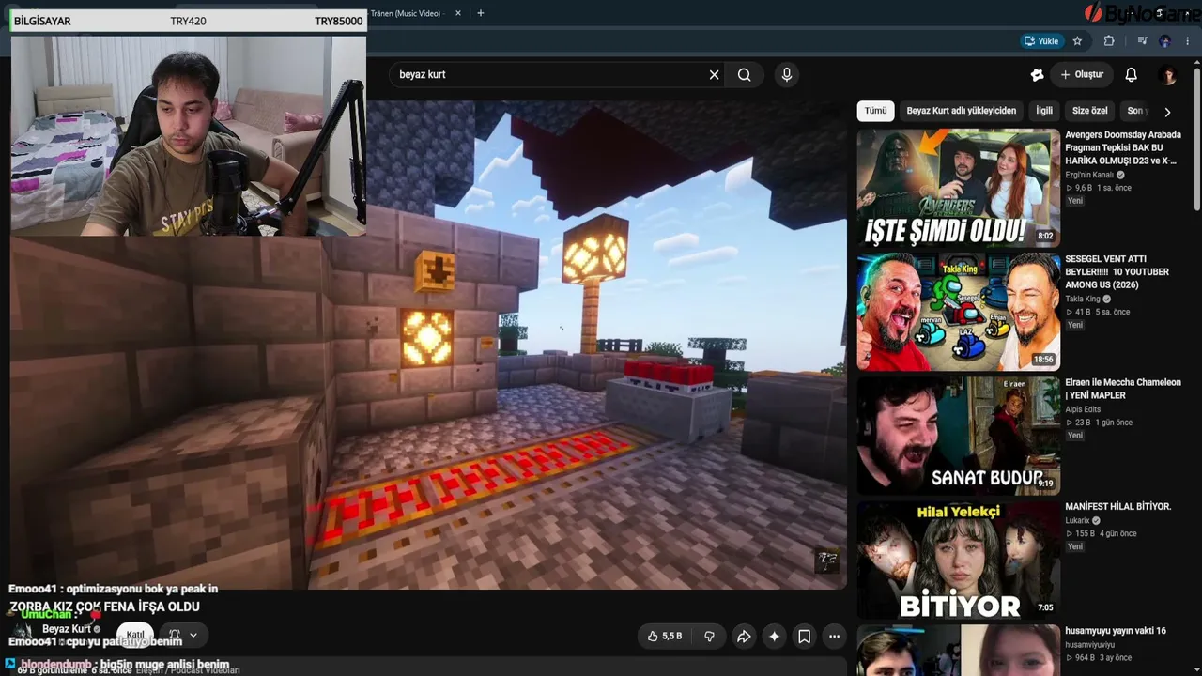Show more filter chips with right arrow
Image resolution: width=1202 pixels, height=676 pixels.
pyautogui.click(x=1167, y=112)
